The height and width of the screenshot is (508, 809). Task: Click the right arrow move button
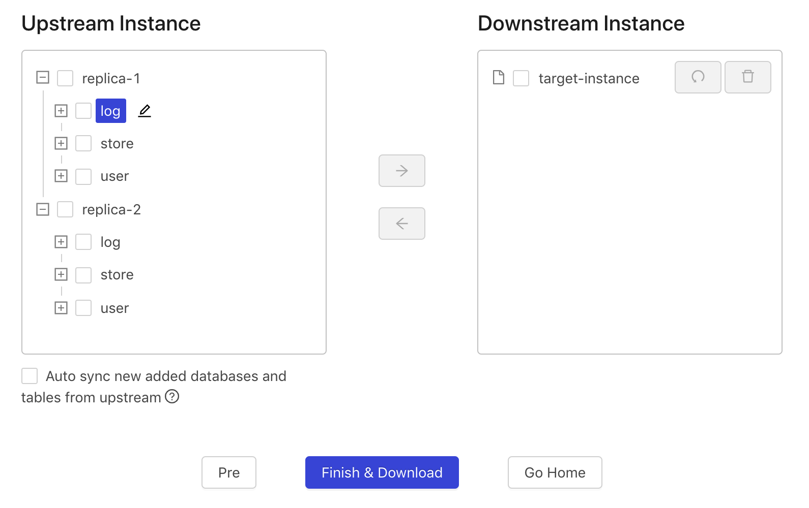tap(402, 171)
